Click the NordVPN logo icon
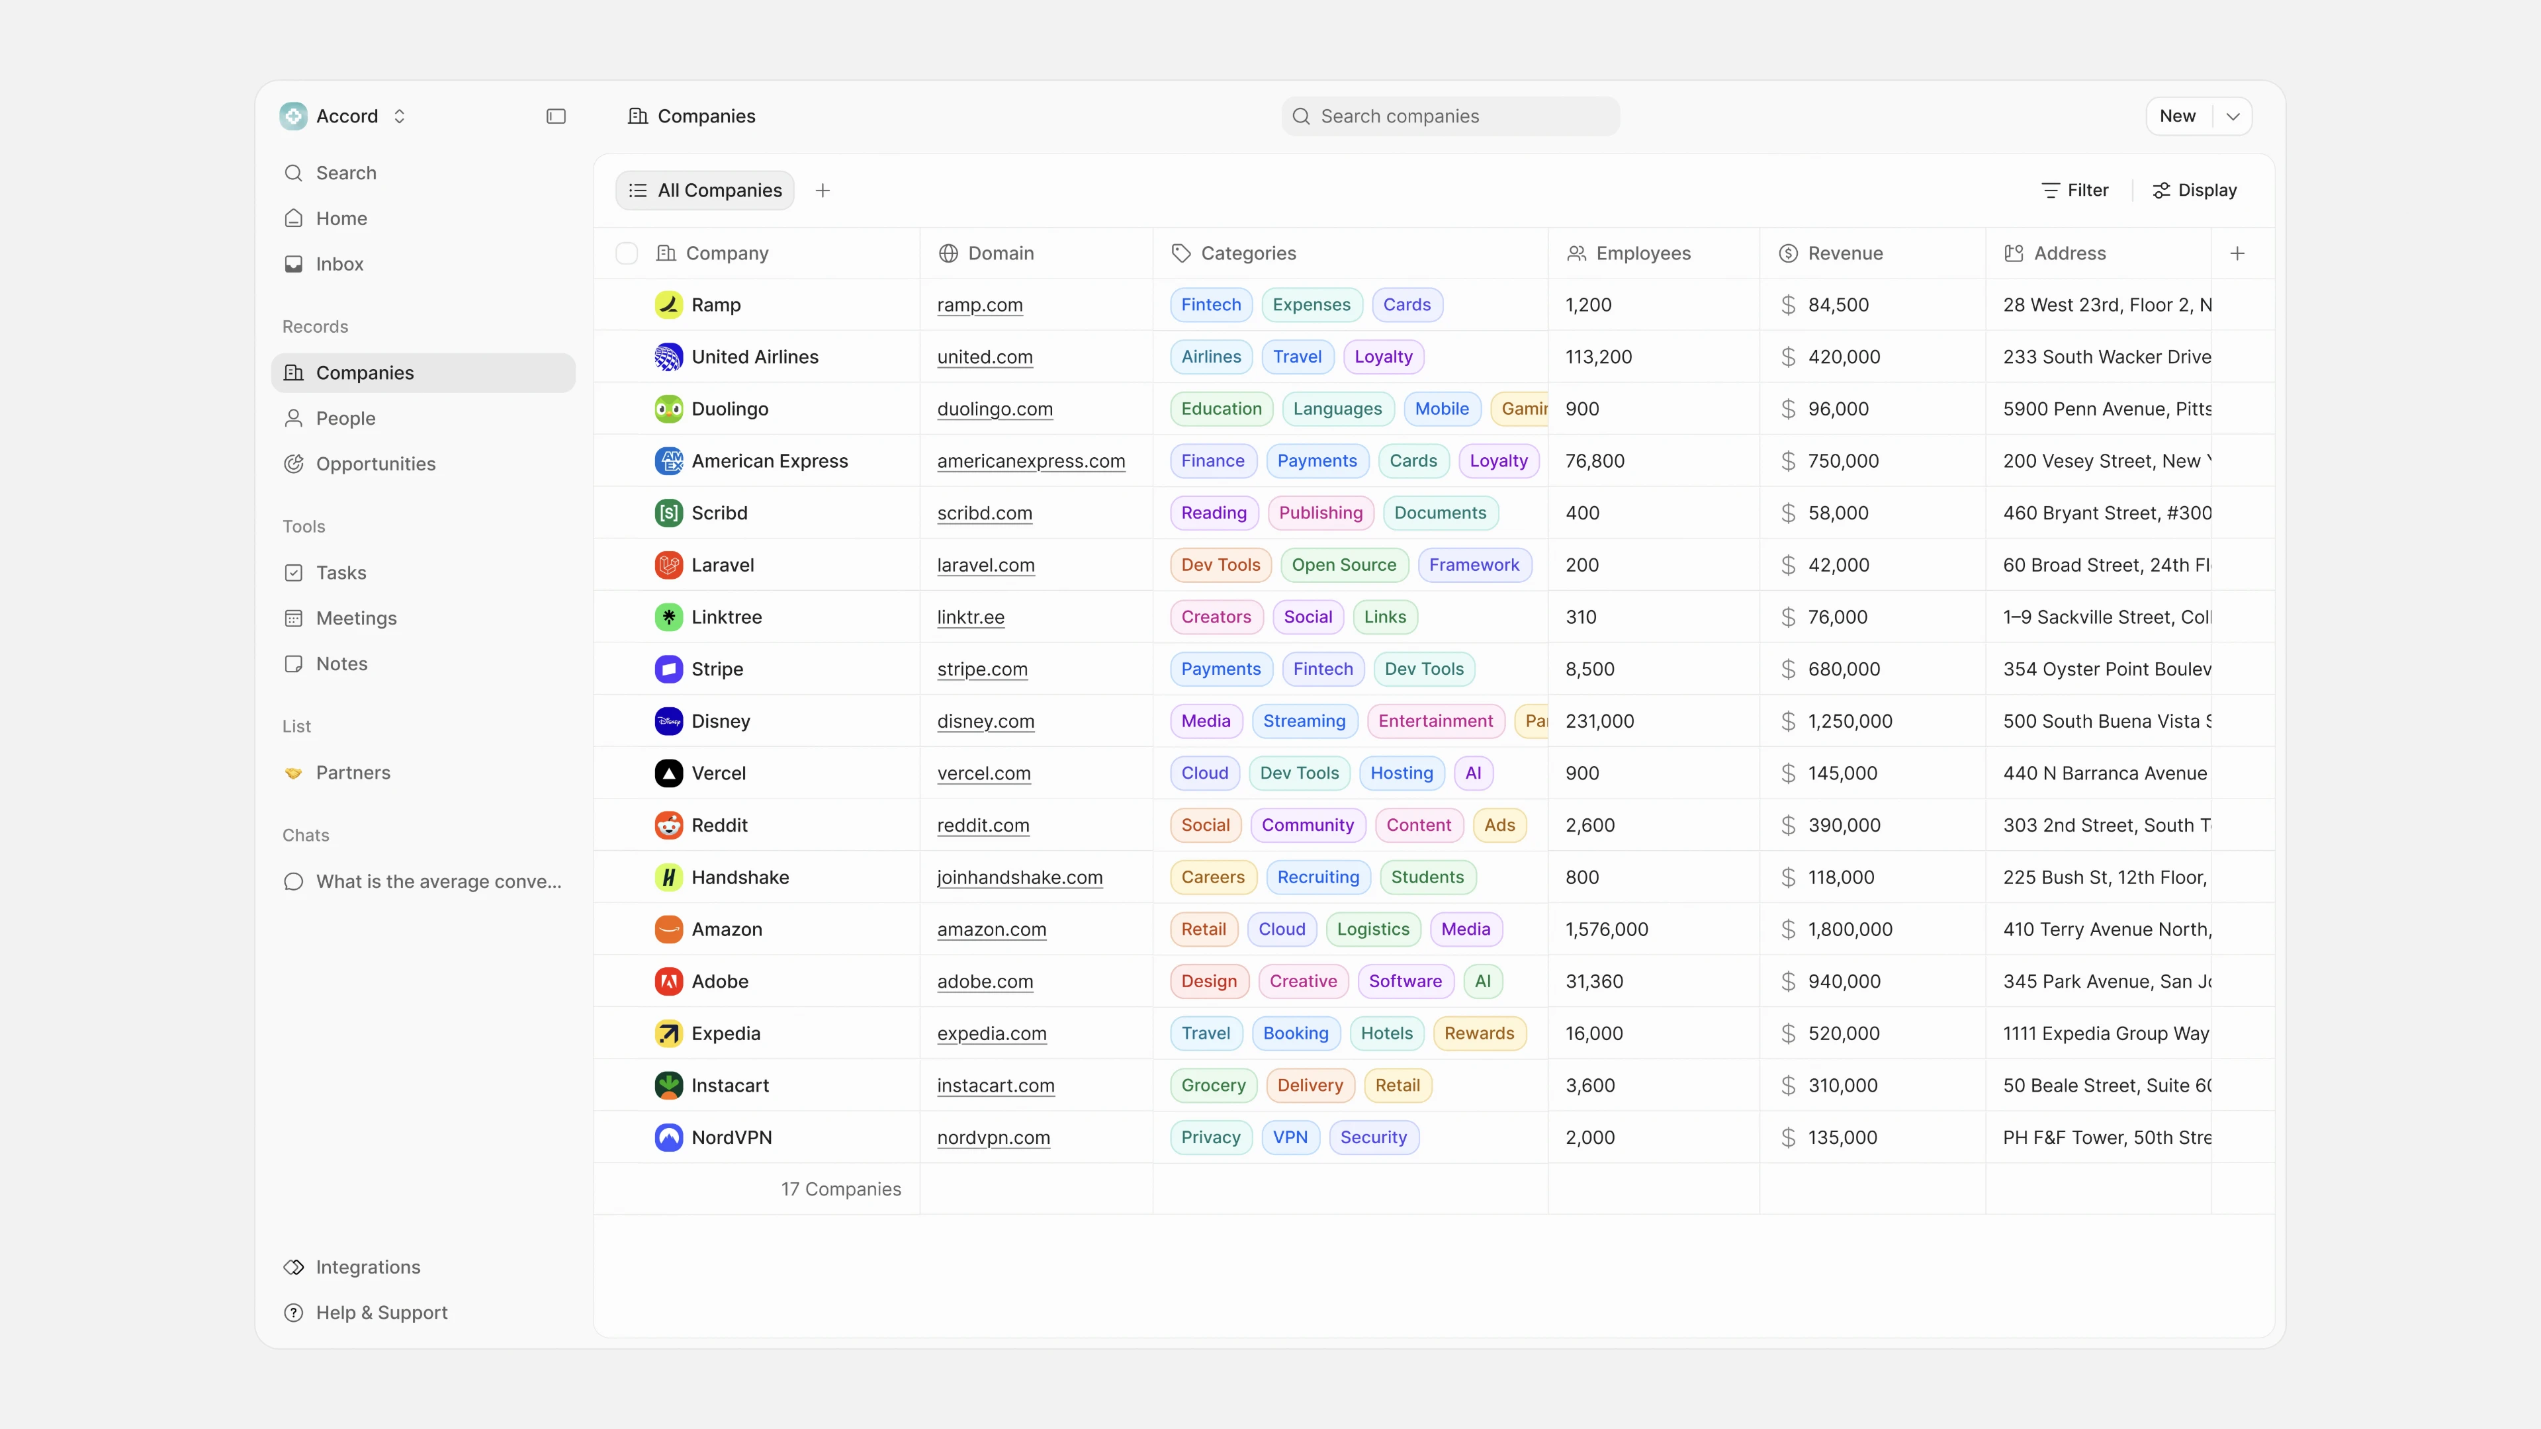Viewport: 2541px width, 1429px height. [669, 1138]
